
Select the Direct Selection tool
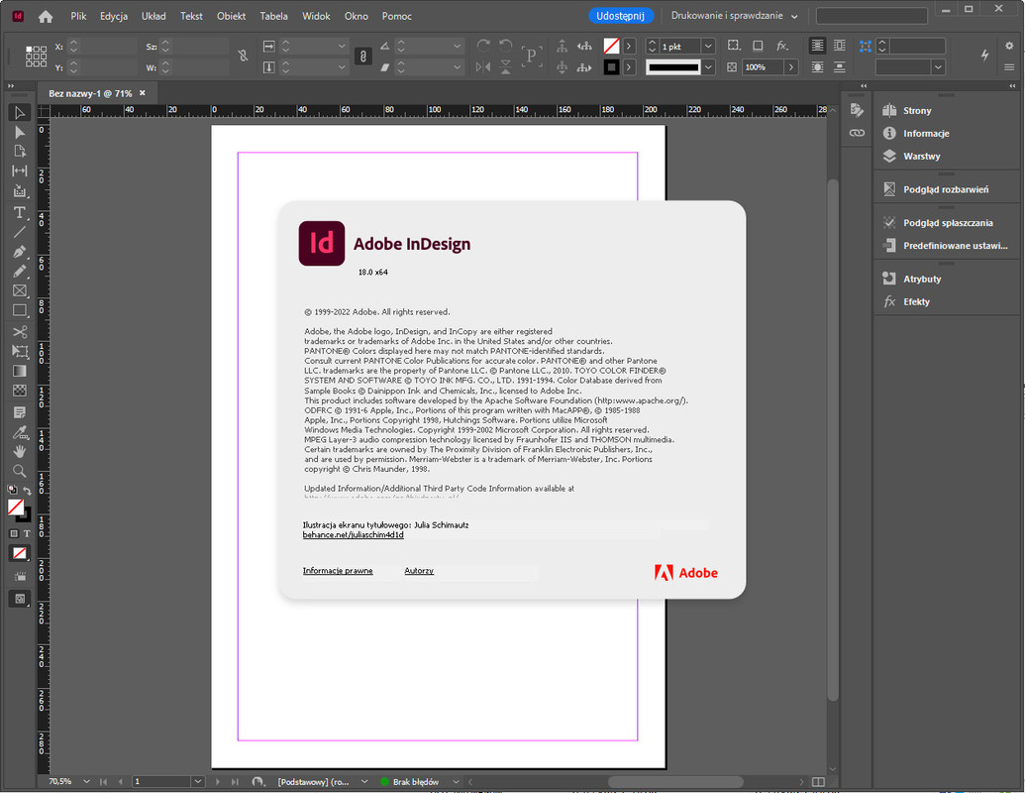20,132
